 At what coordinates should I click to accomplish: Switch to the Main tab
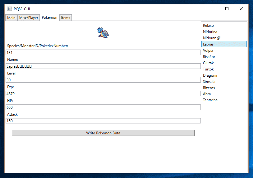coord(11,18)
